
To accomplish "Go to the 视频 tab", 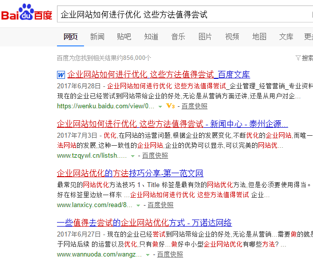I will point(232,36).
